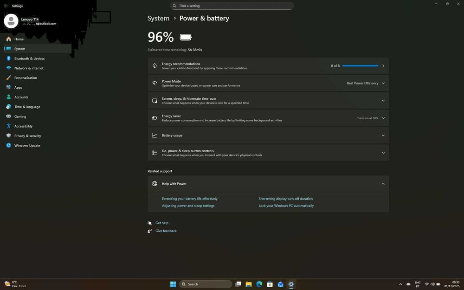Open Windows Start menu
This screenshot has width=464, height=290.
[173, 284]
